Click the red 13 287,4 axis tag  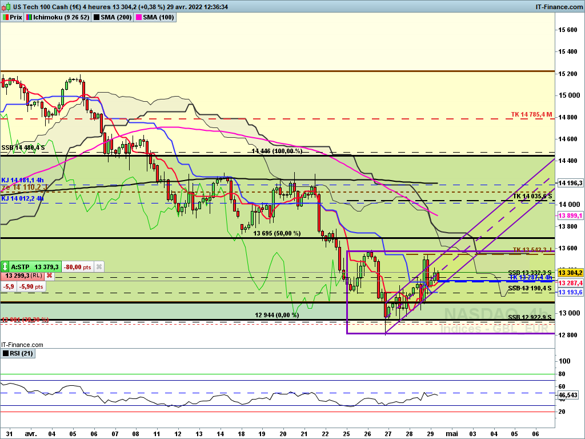(570, 283)
